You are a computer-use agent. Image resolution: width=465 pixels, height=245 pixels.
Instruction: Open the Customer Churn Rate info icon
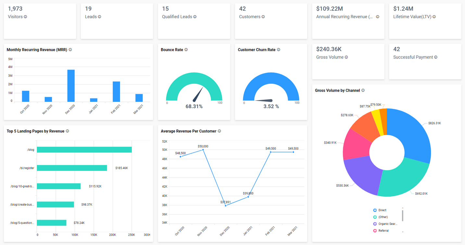278,50
